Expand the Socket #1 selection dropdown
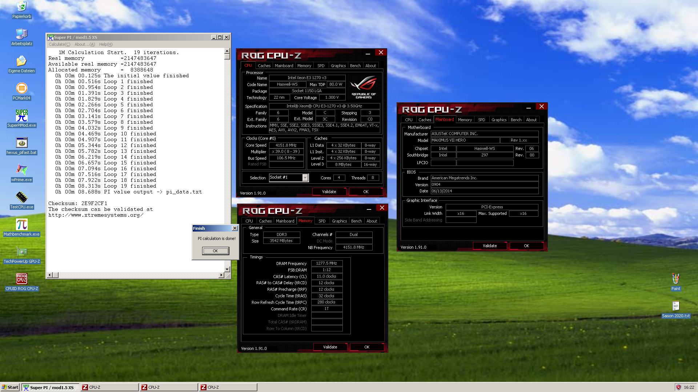Image resolution: width=698 pixels, height=392 pixels. pos(305,177)
